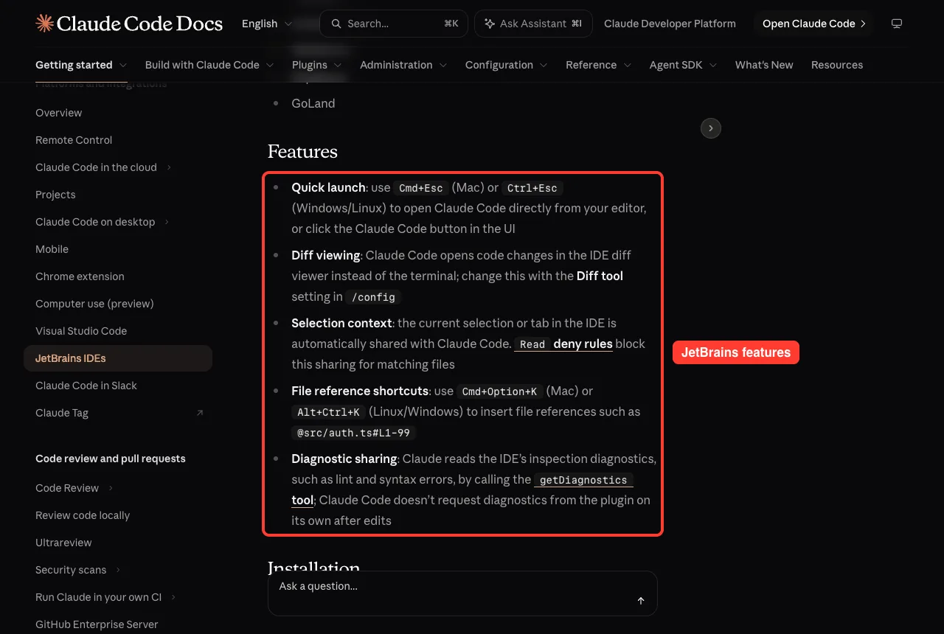Click the round chevron button beside the content
Viewport: 944px width, 634px height.
coord(711,128)
